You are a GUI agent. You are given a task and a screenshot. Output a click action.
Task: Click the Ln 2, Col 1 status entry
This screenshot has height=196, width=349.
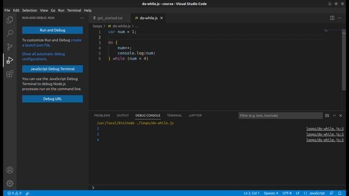click(x=251, y=193)
